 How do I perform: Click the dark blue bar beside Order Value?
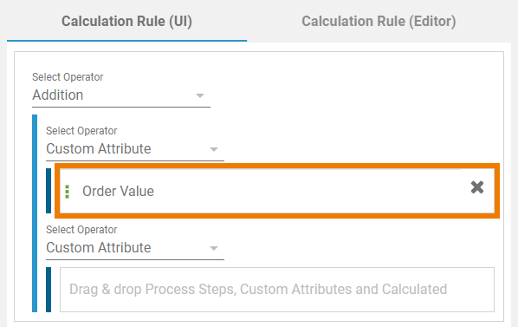[49, 191]
